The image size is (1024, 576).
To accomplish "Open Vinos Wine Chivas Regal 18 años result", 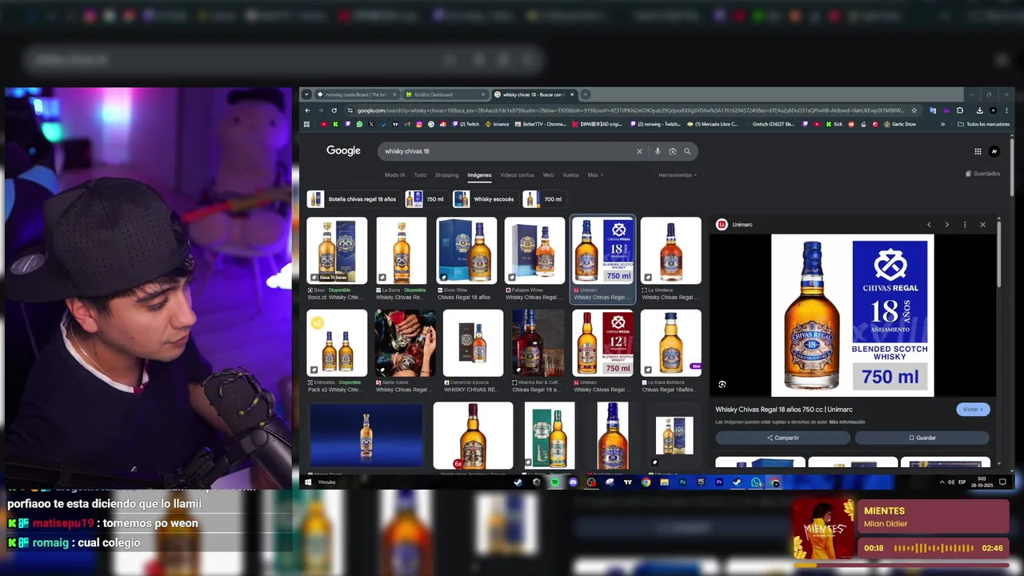I will (x=466, y=259).
